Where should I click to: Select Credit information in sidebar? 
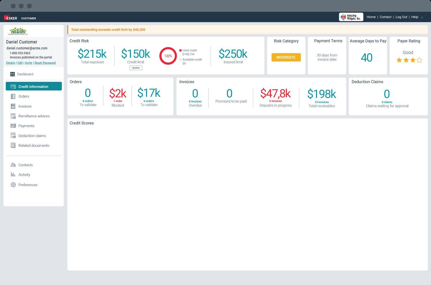34,86
